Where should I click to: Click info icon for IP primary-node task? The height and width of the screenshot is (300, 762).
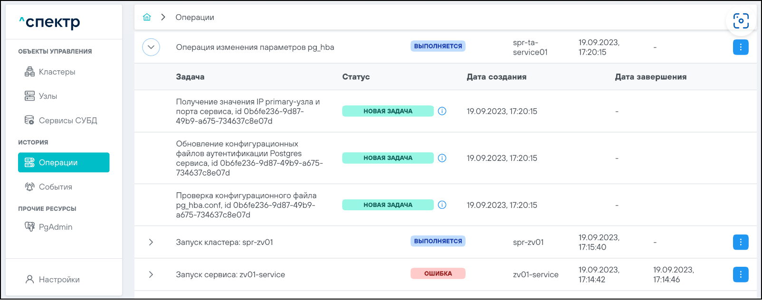coord(442,111)
